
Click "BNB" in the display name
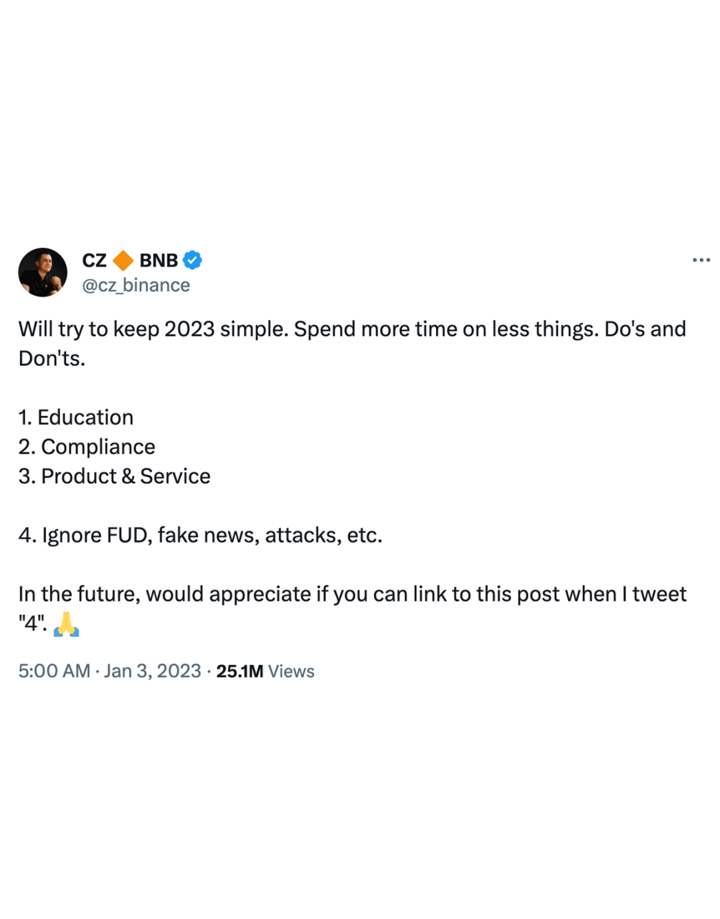(x=159, y=261)
